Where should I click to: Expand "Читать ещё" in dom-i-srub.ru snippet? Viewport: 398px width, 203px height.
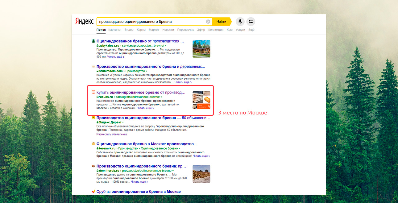(139, 182)
